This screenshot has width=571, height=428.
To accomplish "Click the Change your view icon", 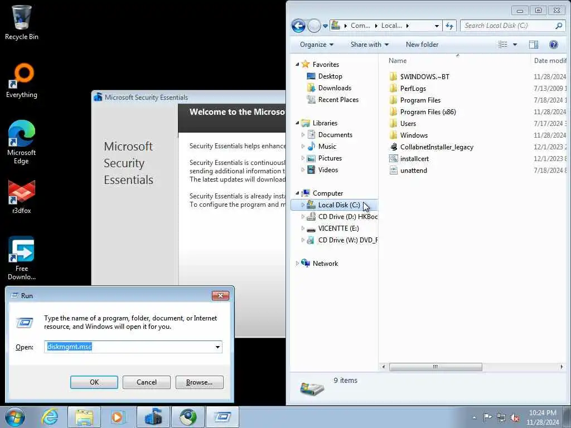I will [x=503, y=45].
